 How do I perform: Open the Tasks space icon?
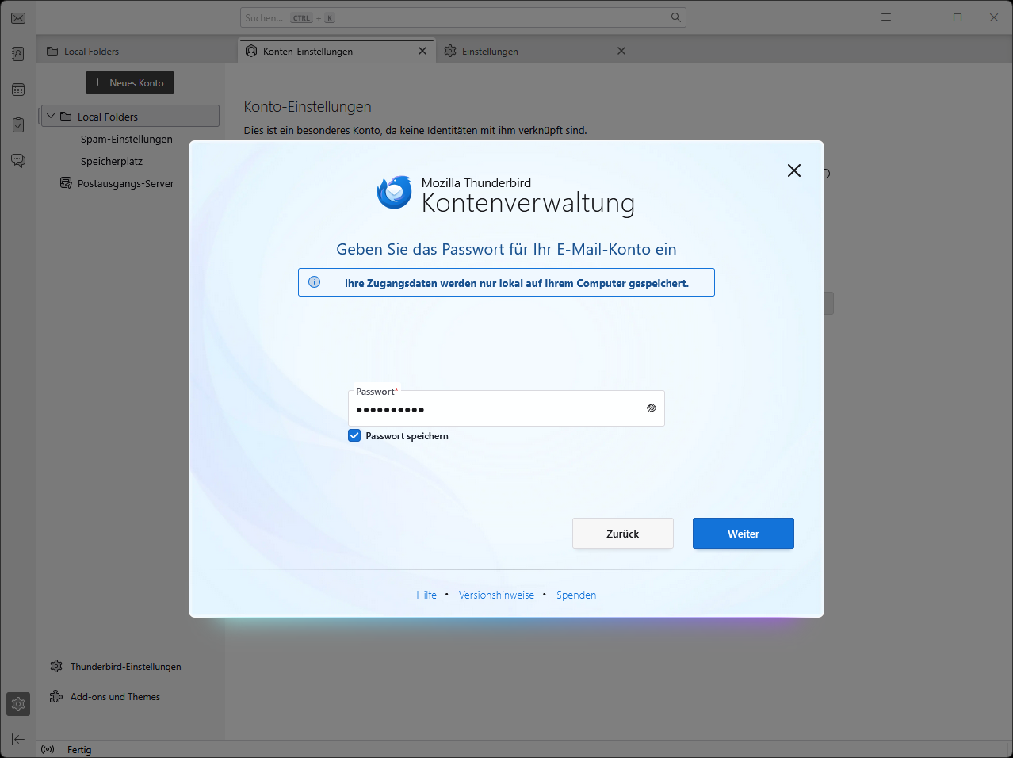(x=18, y=125)
